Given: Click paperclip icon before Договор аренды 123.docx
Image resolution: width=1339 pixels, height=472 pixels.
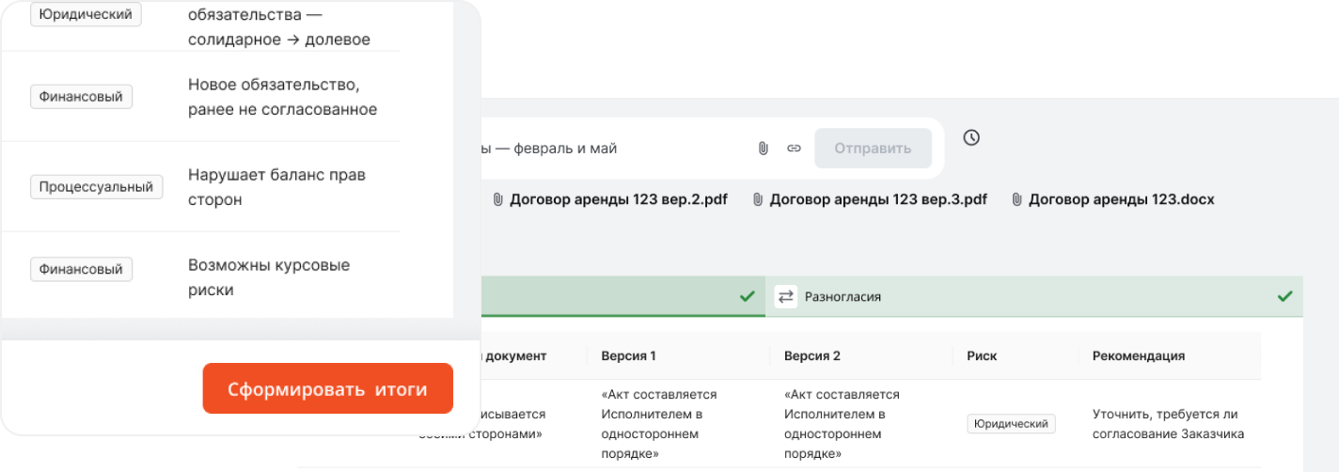Looking at the screenshot, I should click(1016, 199).
